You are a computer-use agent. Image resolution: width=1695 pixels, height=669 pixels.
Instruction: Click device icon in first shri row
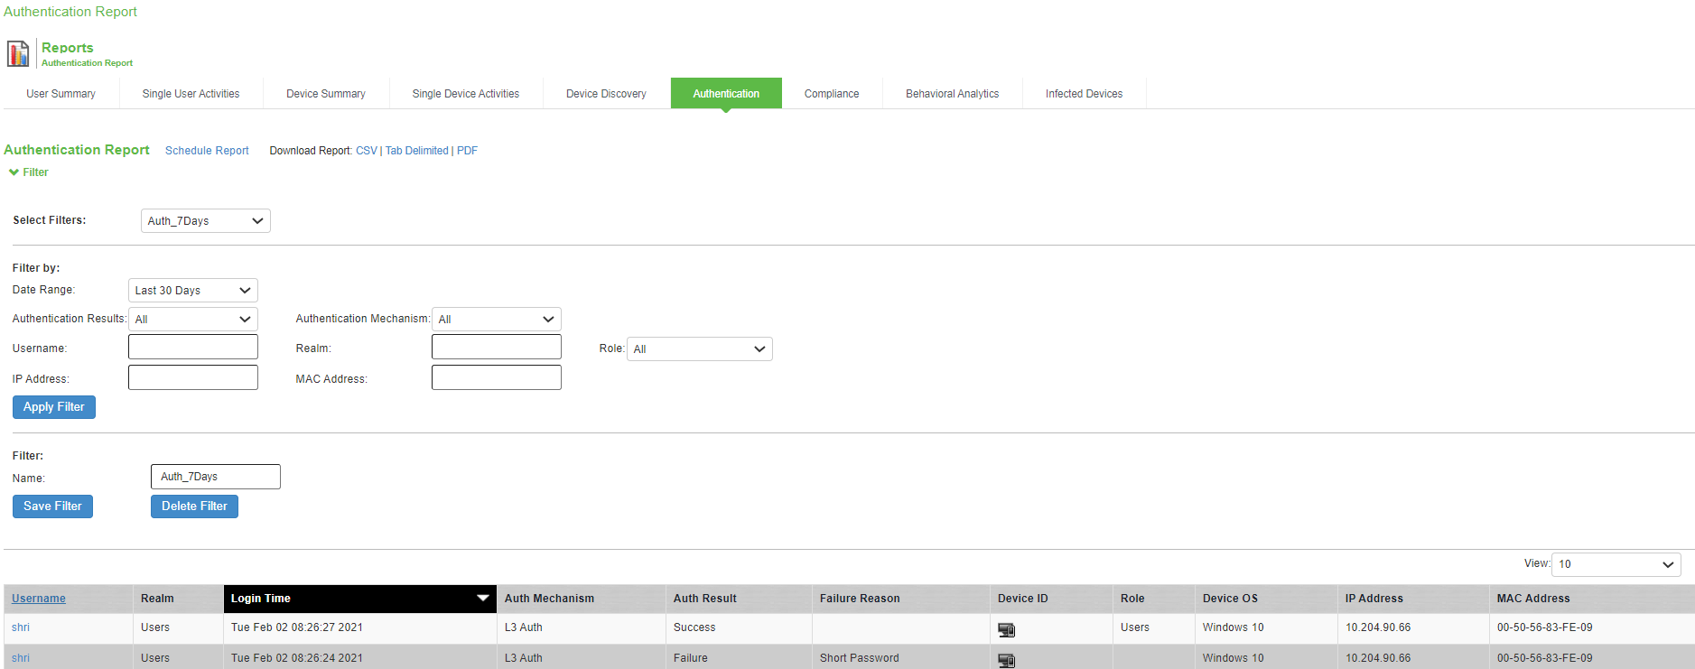coord(1006,629)
